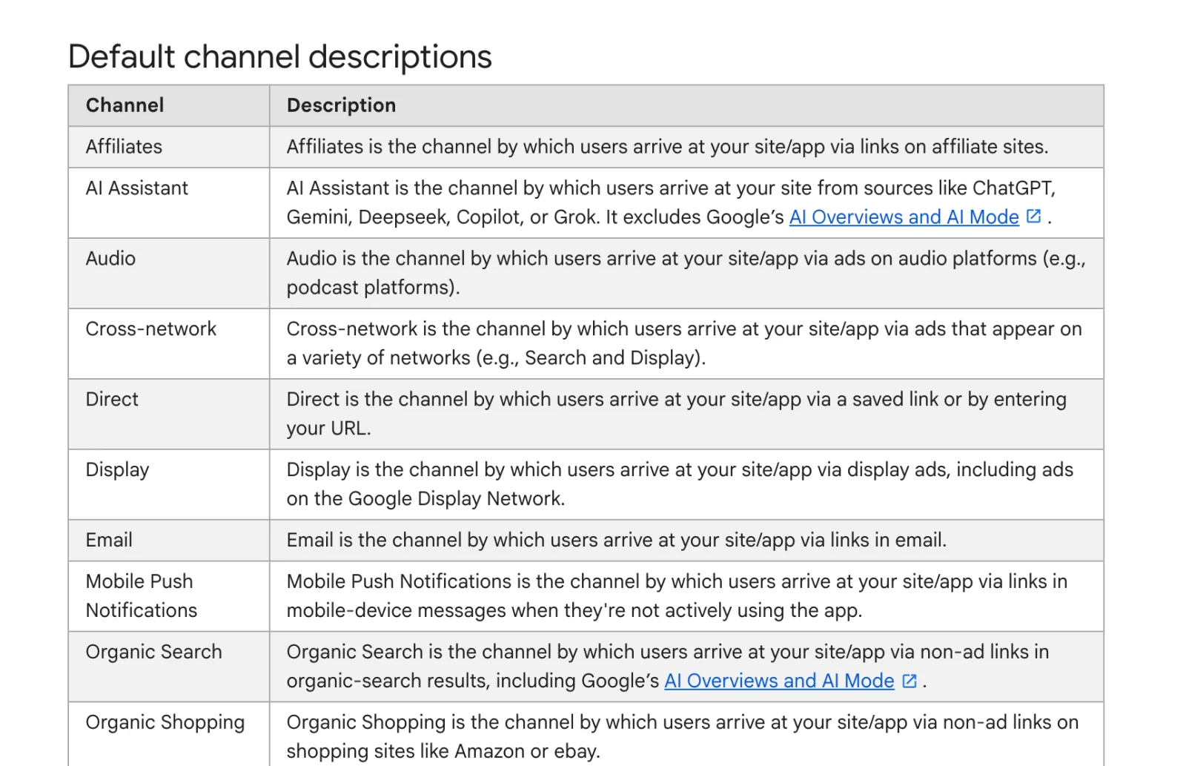
Task: Select the 'Cross-network' channel cell
Action: pos(169,343)
